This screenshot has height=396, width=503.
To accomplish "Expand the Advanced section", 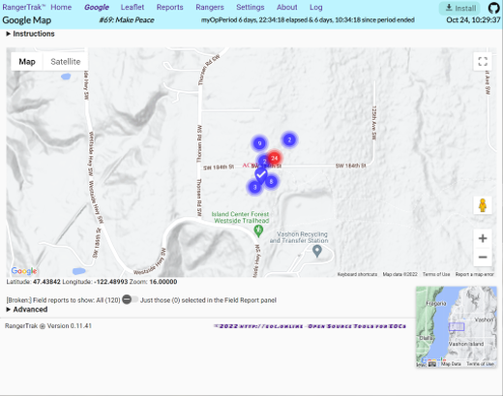I will (27, 309).
